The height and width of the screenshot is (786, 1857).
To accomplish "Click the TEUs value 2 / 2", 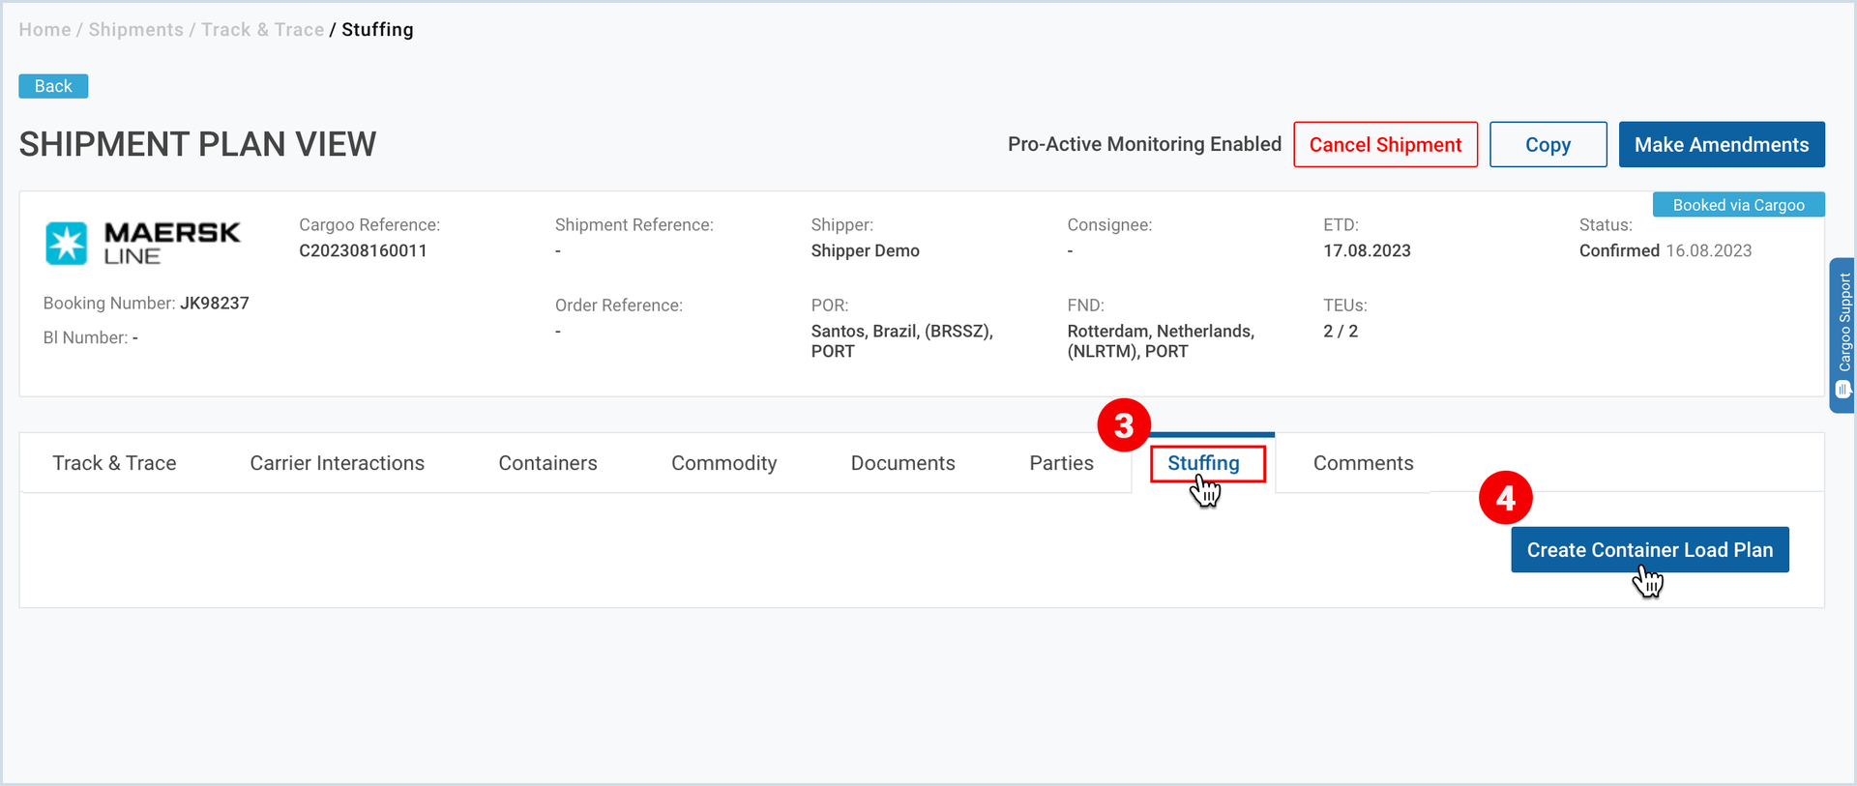I will [x=1341, y=331].
